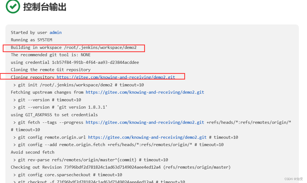Click the Building in workspace line
This screenshot has width=307, height=183.
pos(74,48)
